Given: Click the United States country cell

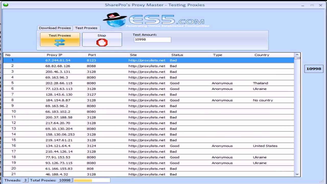Looking at the screenshot, I should tap(265, 146).
